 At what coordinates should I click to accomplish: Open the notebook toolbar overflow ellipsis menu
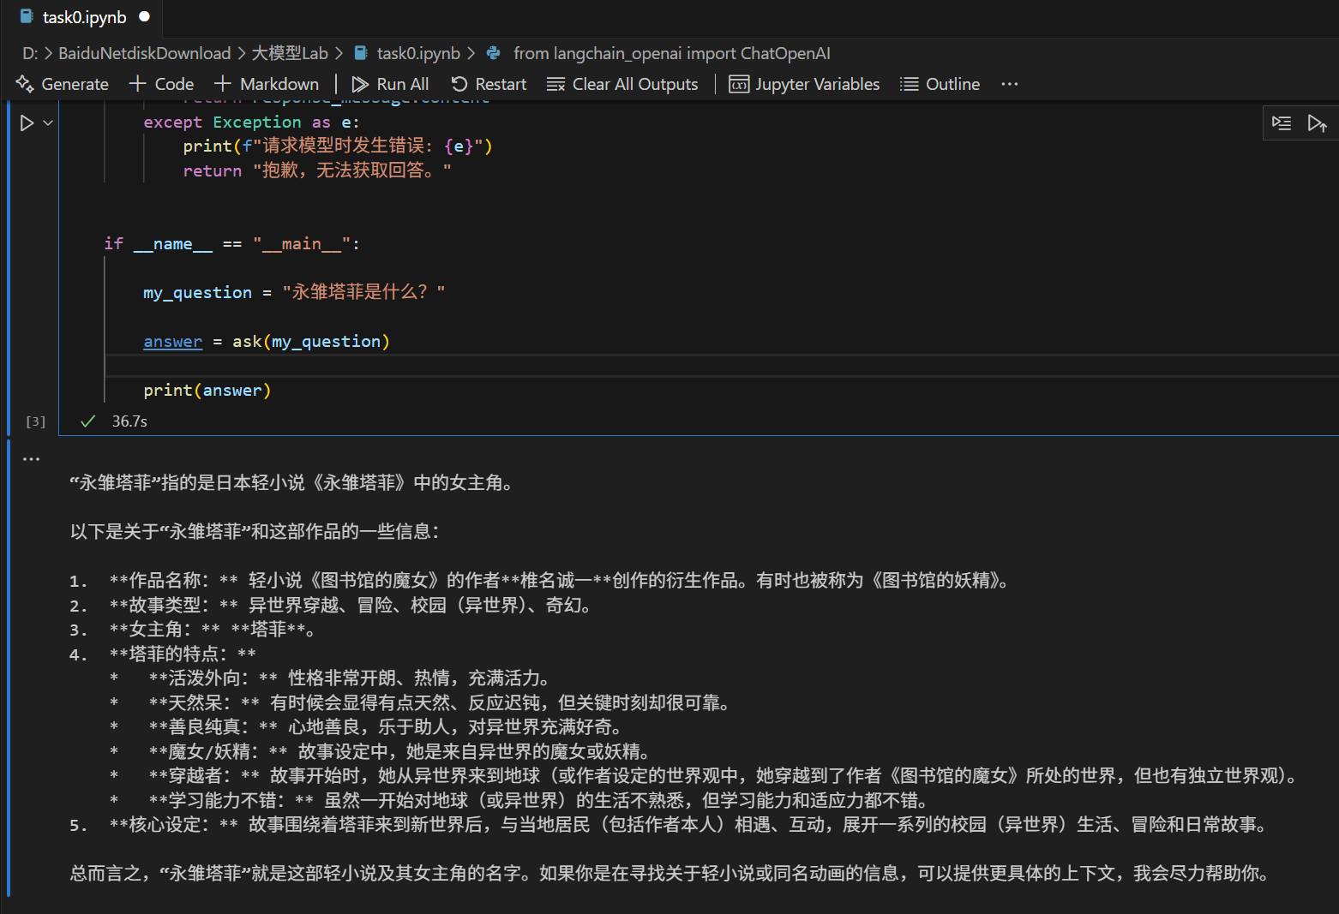(x=1010, y=83)
